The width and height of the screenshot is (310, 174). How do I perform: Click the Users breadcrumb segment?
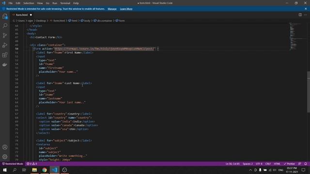[21, 21]
